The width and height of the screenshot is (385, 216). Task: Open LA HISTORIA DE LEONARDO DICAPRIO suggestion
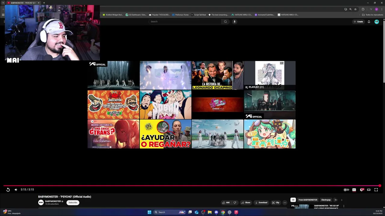point(217,75)
